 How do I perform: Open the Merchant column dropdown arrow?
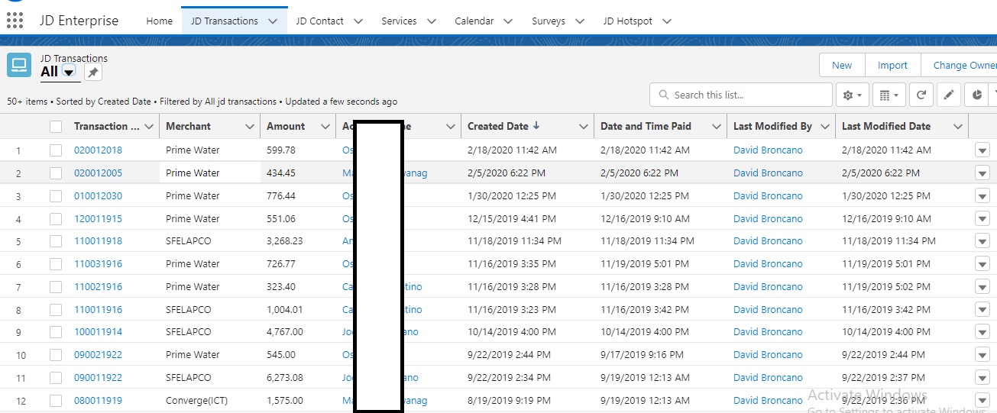pos(249,127)
